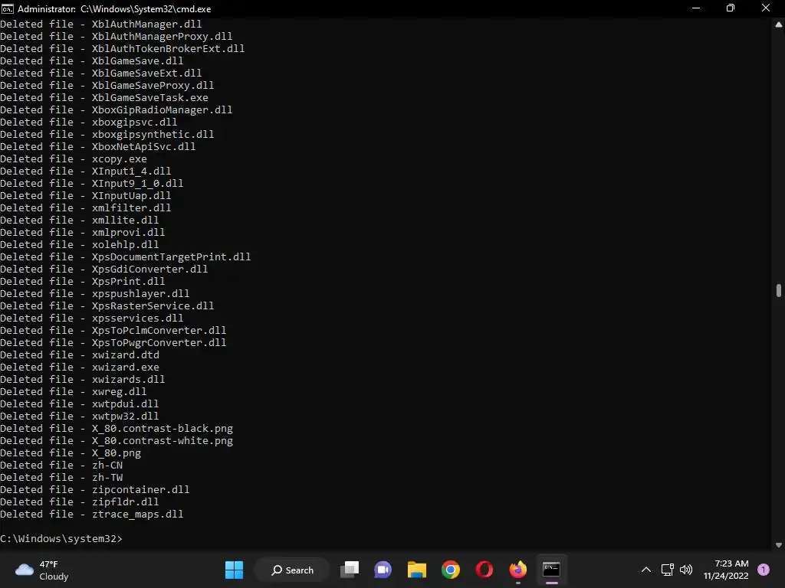Launch the Chat (Teams) taskbar icon
Image resolution: width=785 pixels, height=588 pixels.
coord(383,570)
